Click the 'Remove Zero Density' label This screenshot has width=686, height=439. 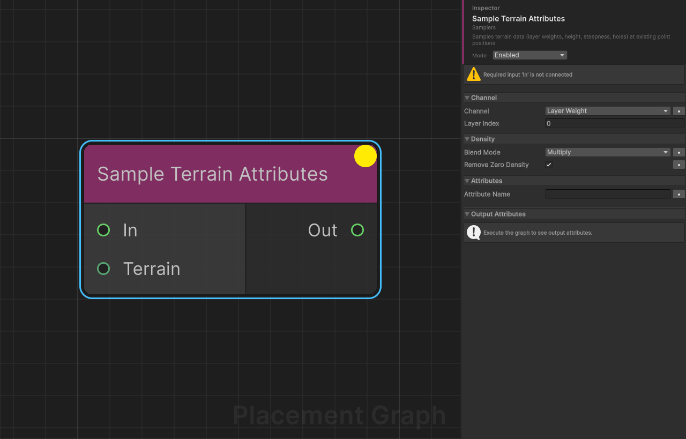pyautogui.click(x=496, y=165)
